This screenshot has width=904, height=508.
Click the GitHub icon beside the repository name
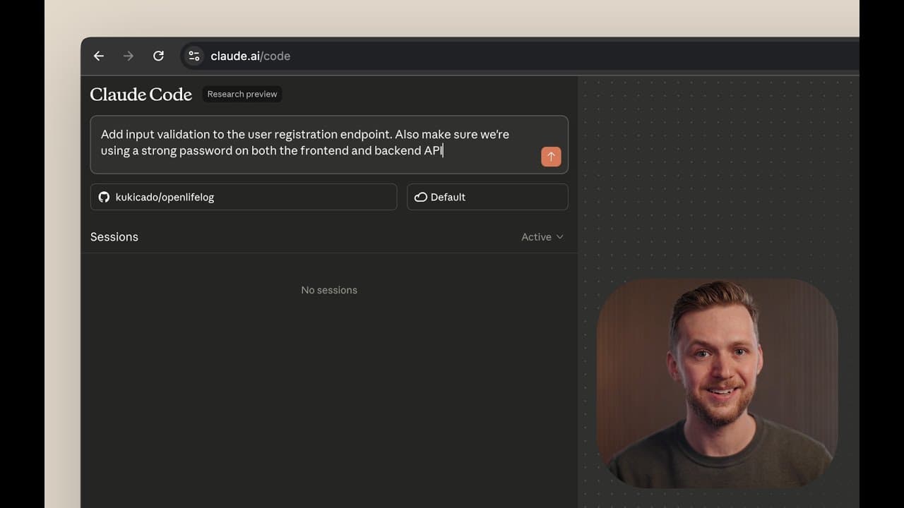pyautogui.click(x=104, y=197)
